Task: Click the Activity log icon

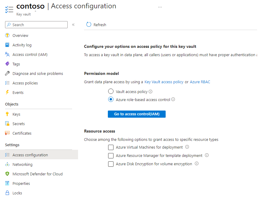Action: tap(7, 45)
